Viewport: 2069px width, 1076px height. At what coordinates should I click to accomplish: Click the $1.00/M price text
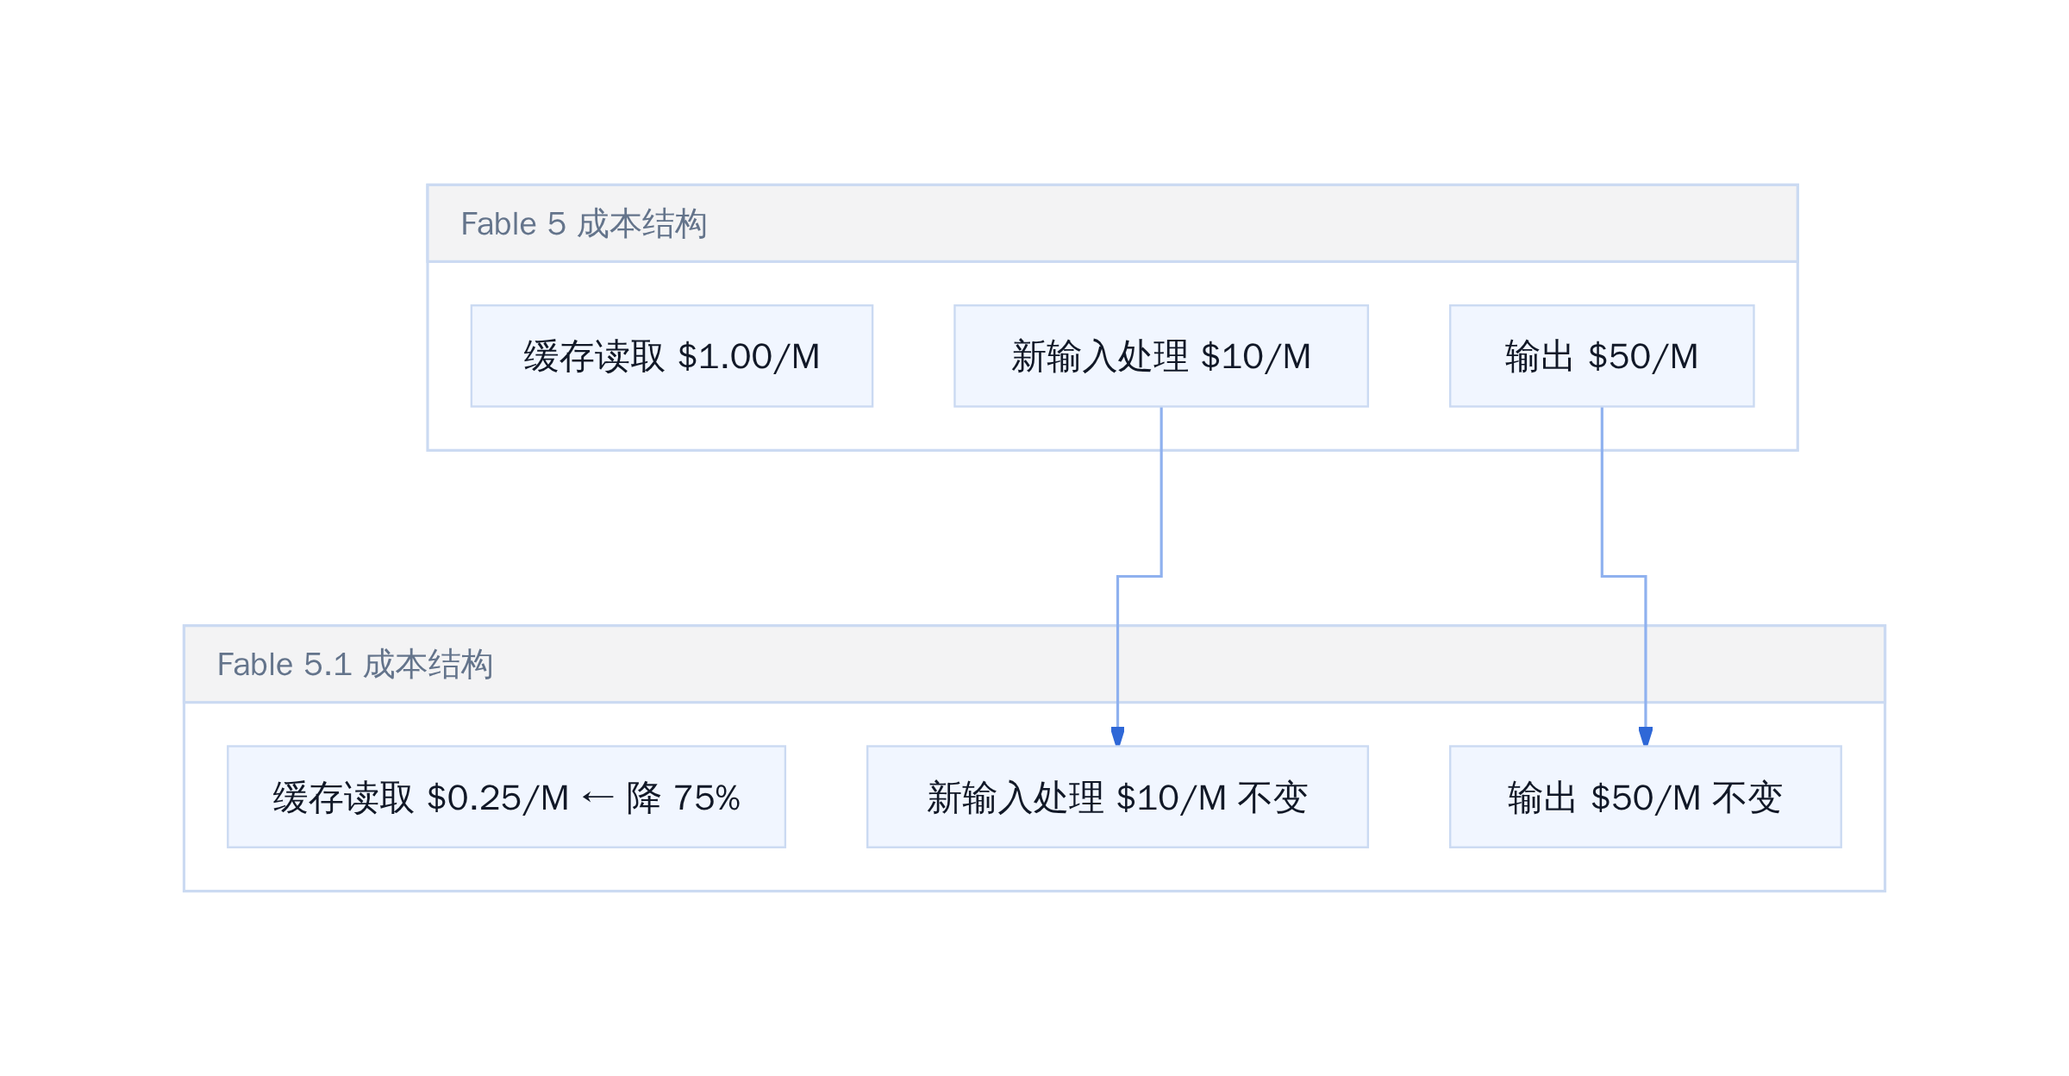tap(748, 357)
